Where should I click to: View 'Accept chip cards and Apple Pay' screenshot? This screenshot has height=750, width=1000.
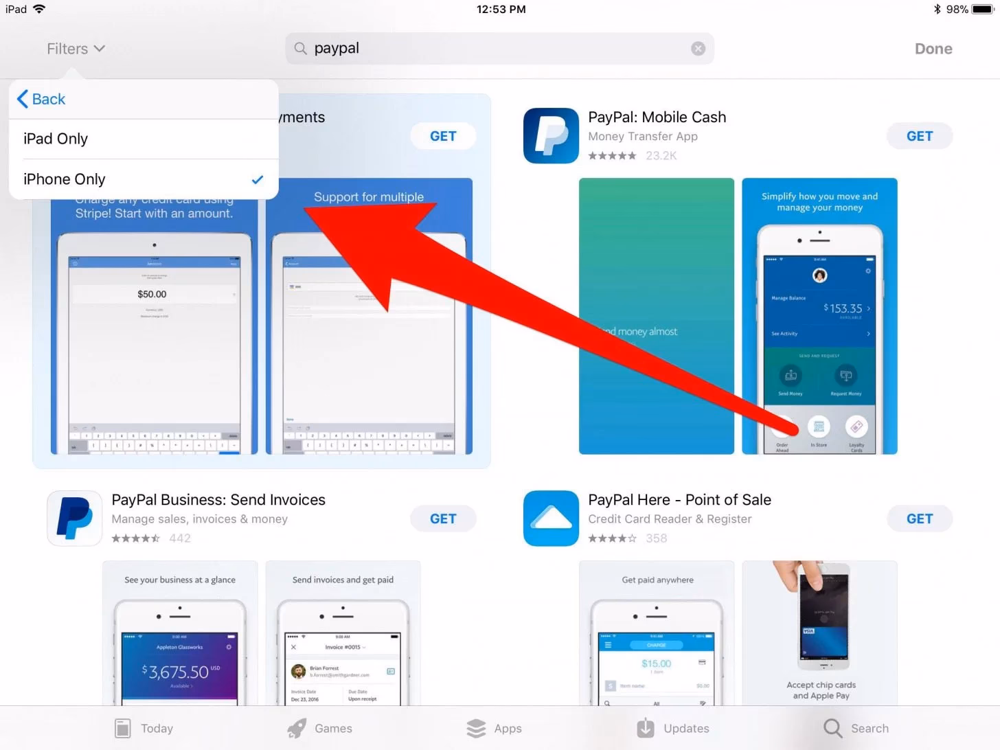[x=819, y=633]
